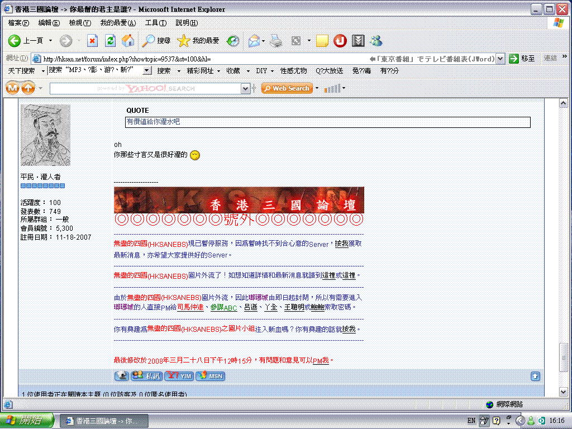Click the Web Search button

click(287, 88)
